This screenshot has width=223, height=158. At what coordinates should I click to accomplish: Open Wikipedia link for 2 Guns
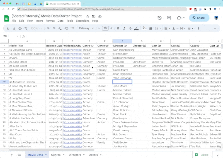[x=73, y=58]
